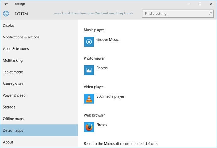Open Tablet mode settings
Viewport: 217px width, 148px height.
(x=39, y=72)
